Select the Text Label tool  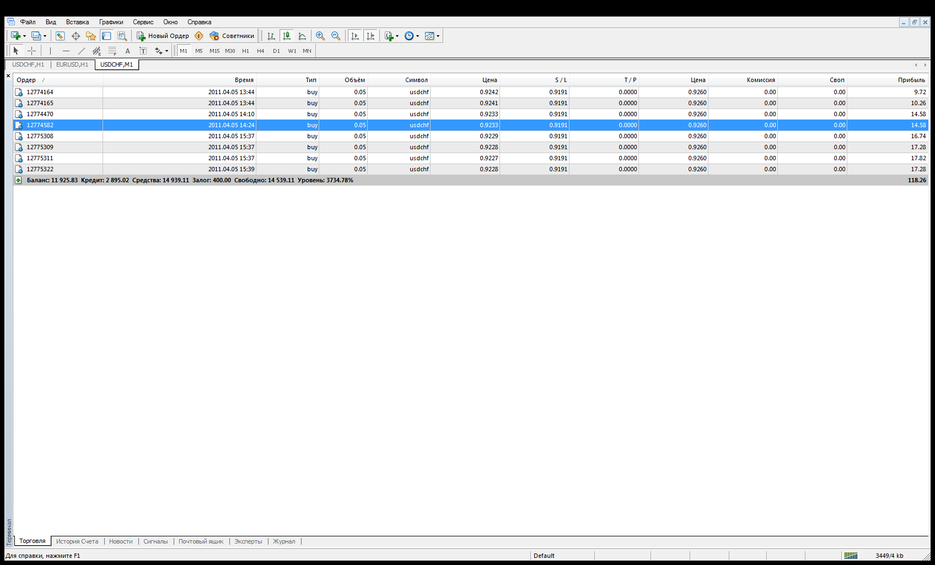[x=143, y=51]
